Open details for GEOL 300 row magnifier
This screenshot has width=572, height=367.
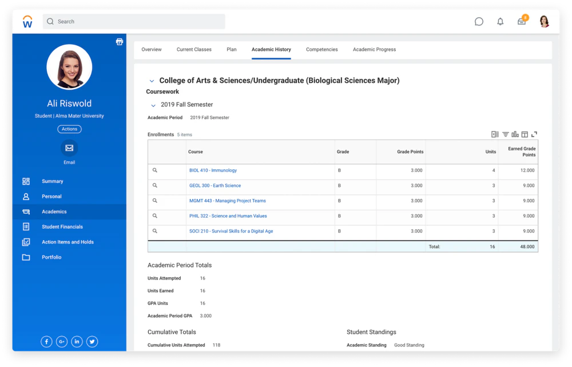click(x=155, y=185)
